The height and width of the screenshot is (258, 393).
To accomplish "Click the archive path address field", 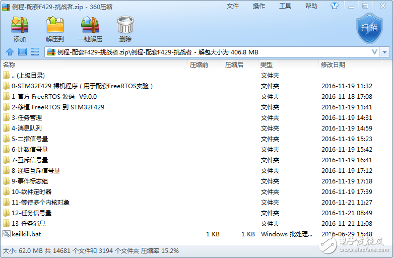I will click(x=202, y=52).
